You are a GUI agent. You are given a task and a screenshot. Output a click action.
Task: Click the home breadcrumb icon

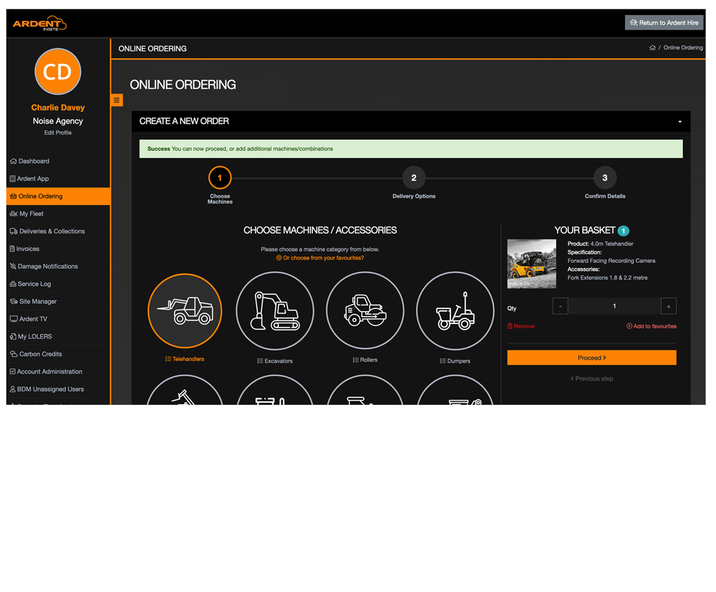point(652,47)
